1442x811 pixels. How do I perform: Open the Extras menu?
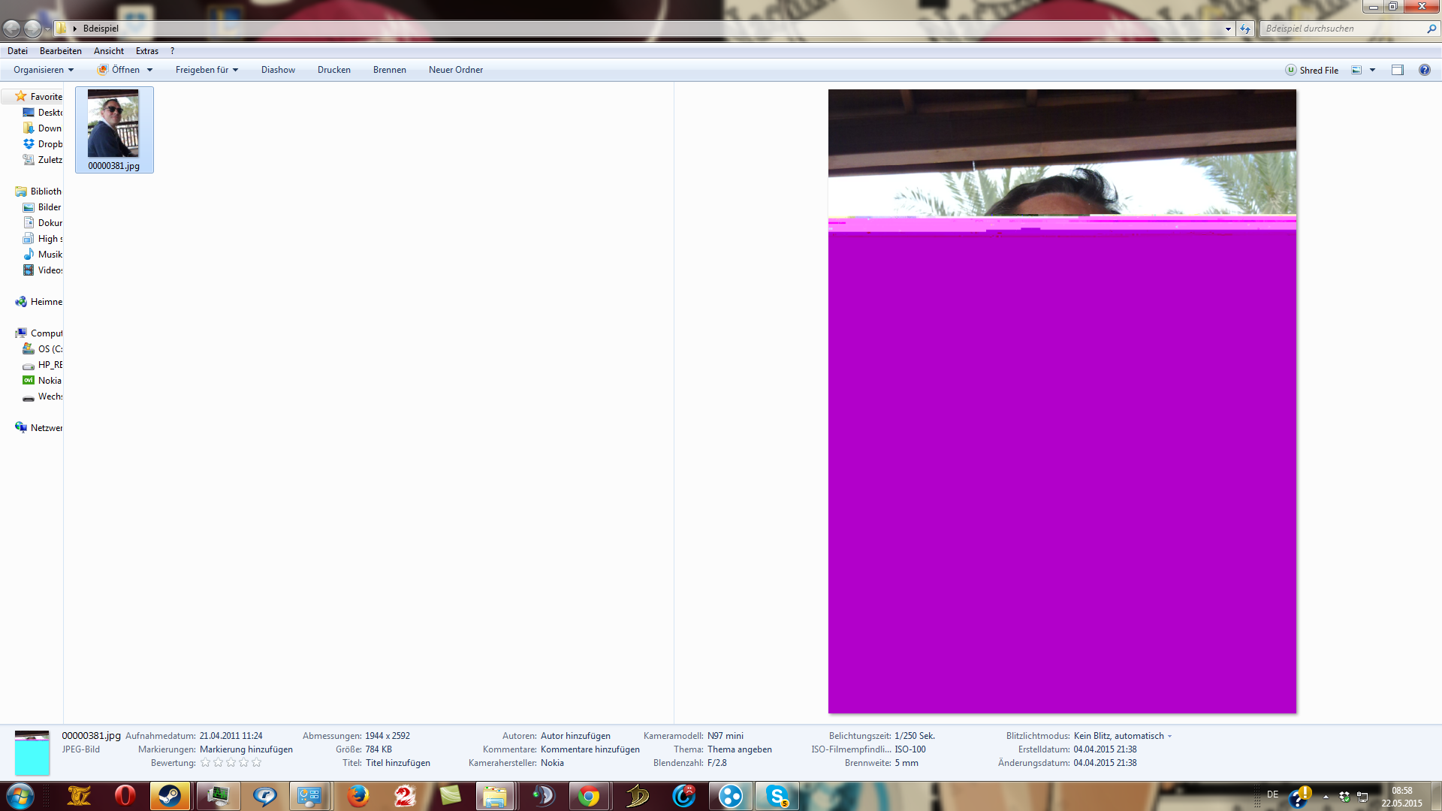coord(147,51)
